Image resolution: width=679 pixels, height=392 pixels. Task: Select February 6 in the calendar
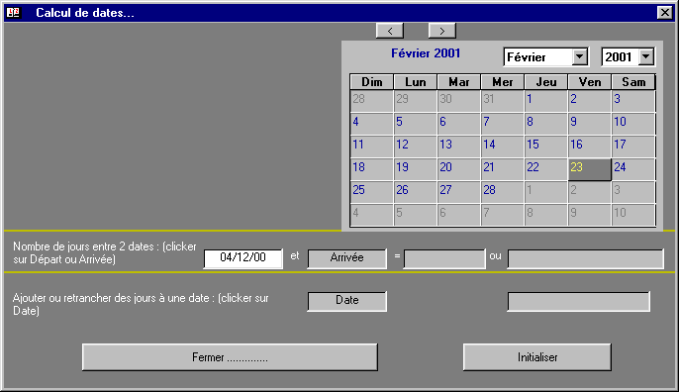[458, 124]
